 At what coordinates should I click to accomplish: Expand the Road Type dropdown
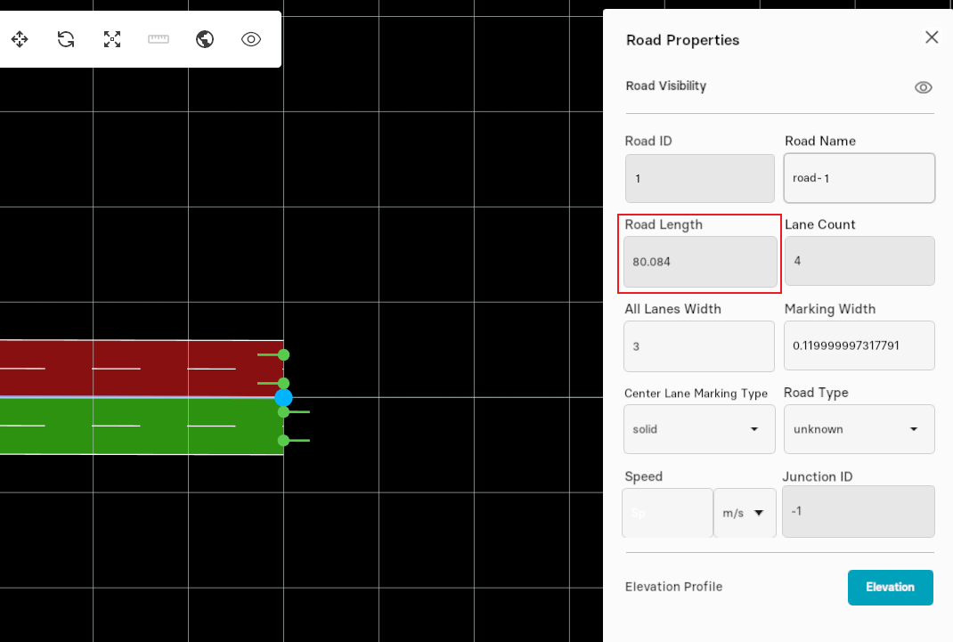(x=859, y=429)
